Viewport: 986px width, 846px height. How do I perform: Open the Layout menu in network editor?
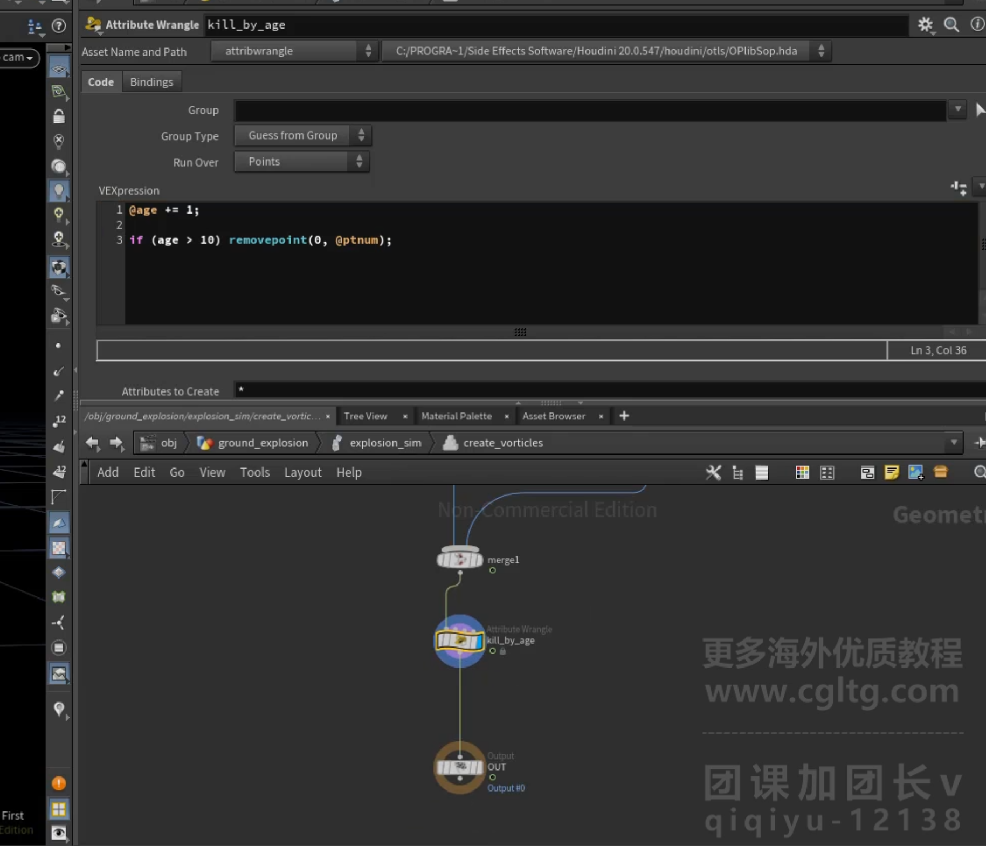click(x=302, y=473)
